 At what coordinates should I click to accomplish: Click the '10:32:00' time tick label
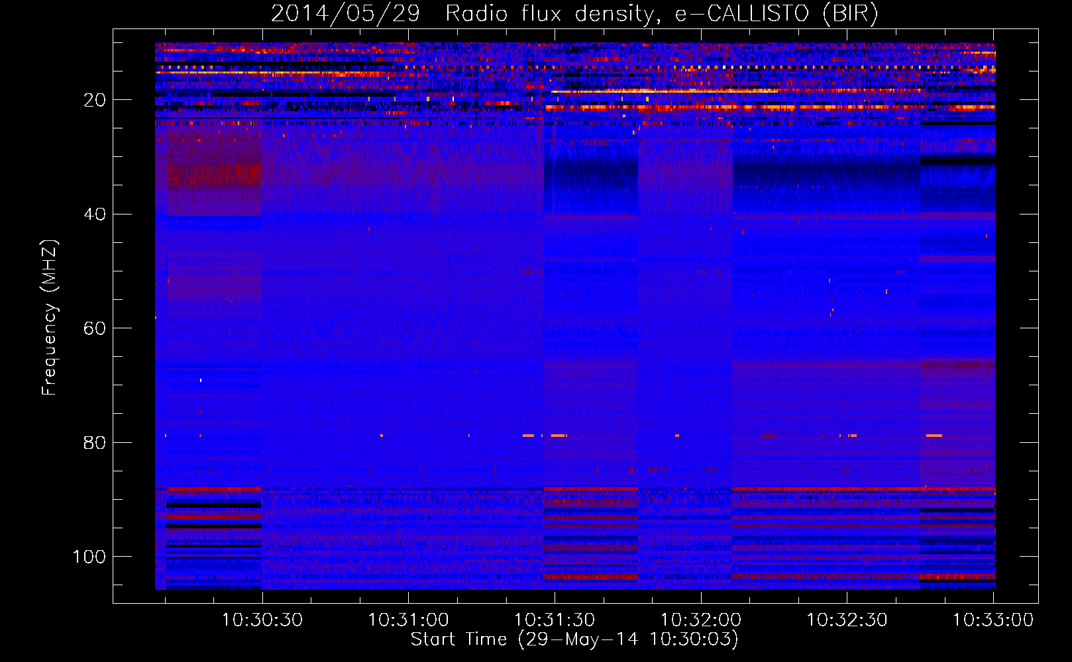click(x=701, y=620)
